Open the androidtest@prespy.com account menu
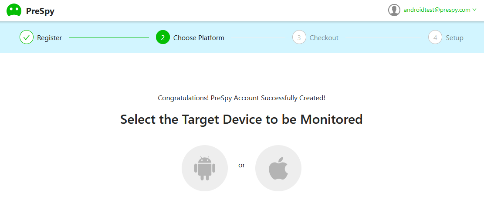 437,10
